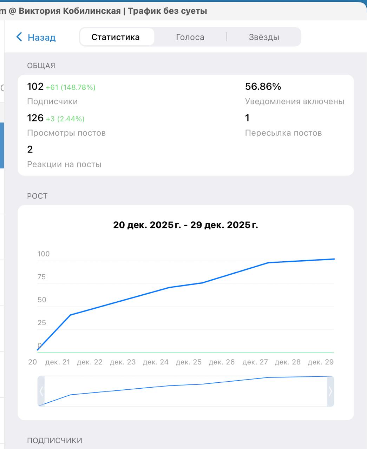
Task: Click the back chevron arrow icon
Action: 19,37
